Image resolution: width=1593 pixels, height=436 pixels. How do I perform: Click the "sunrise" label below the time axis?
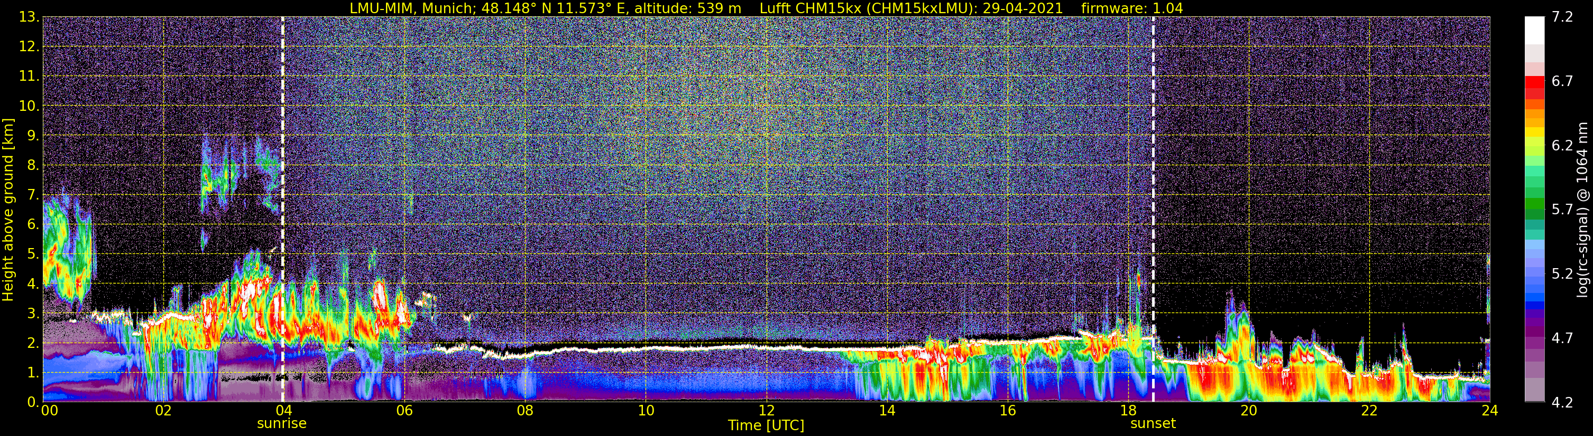pos(282,424)
